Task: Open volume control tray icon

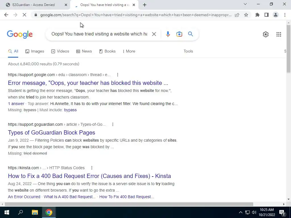Action: pos(254,212)
